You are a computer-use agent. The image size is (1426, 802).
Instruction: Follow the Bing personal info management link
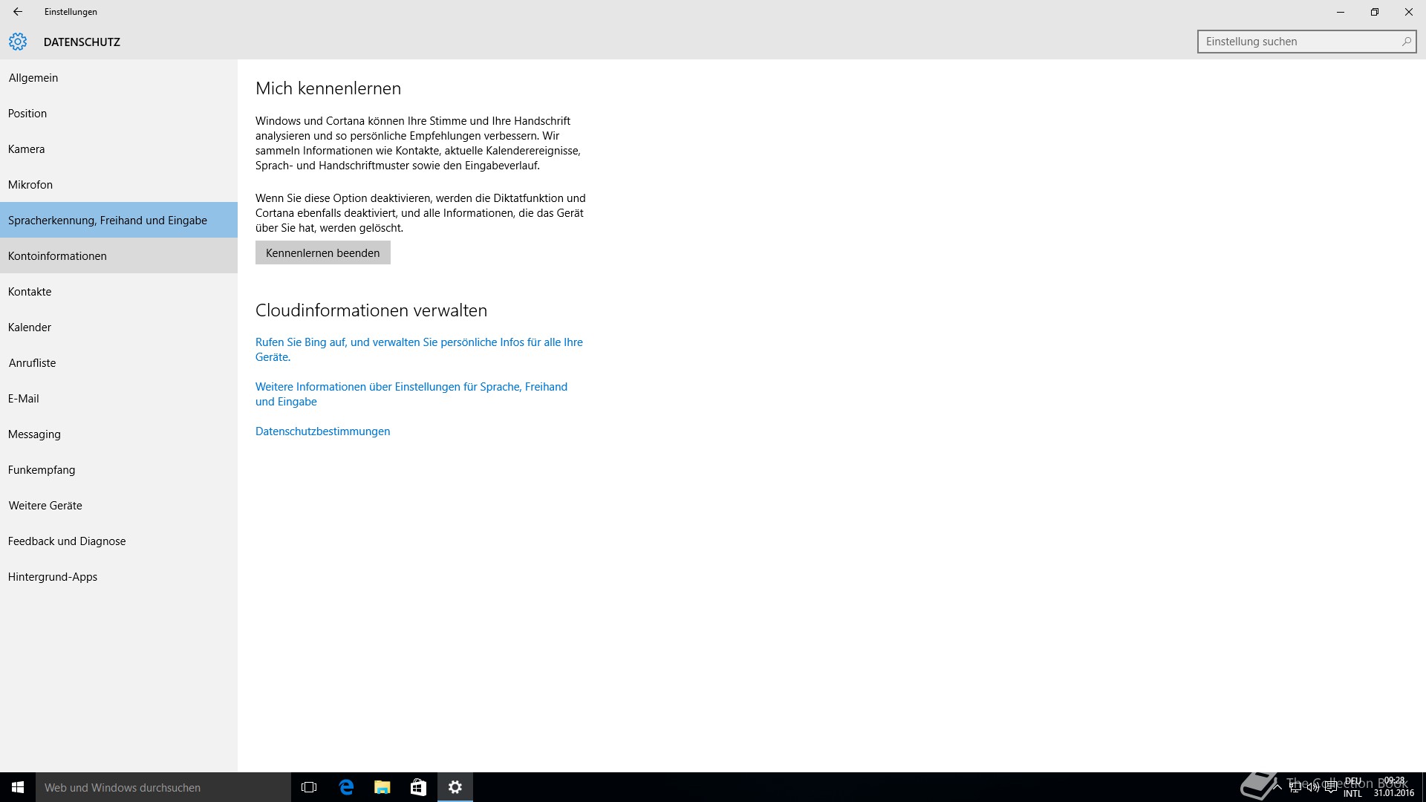pos(419,342)
